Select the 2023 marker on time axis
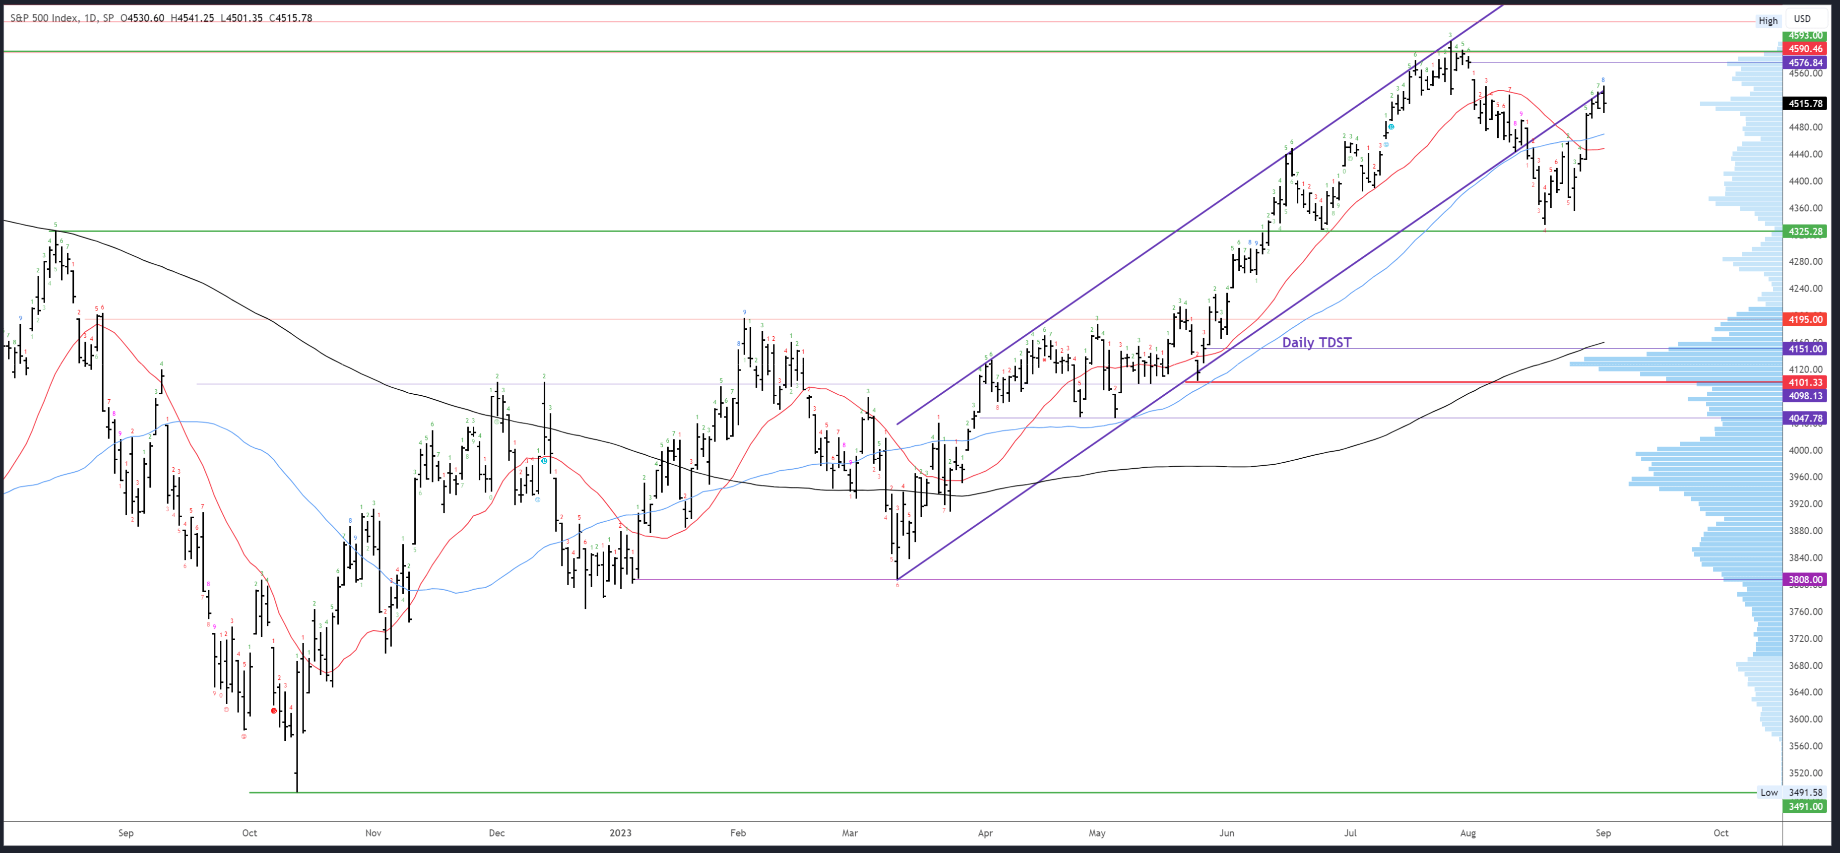Screen dimensions: 1840x853 [x=620, y=832]
